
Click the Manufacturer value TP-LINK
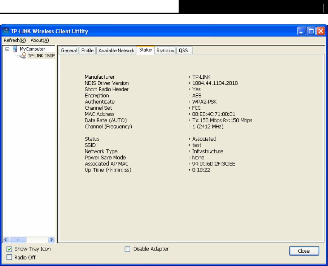click(201, 77)
